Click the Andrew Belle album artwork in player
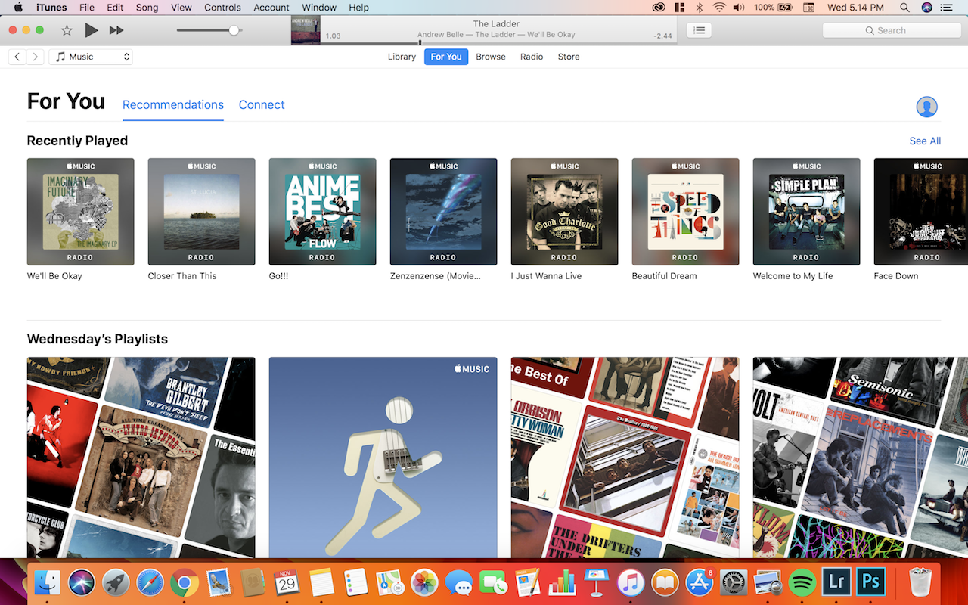 point(306,30)
